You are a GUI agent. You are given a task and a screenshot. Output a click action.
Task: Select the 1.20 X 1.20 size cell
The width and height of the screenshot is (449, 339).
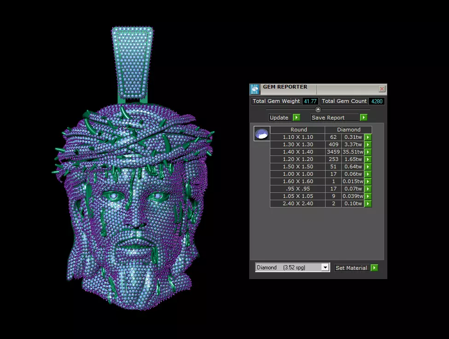[x=297, y=159]
